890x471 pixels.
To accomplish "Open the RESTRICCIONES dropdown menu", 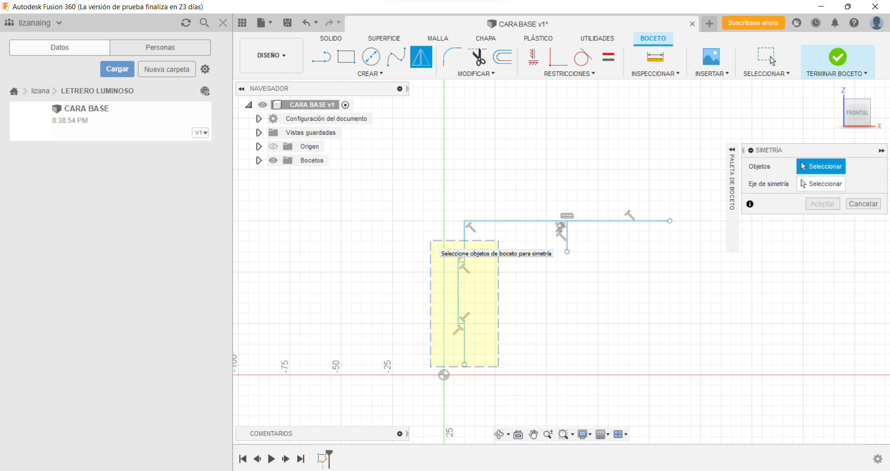I will (569, 74).
